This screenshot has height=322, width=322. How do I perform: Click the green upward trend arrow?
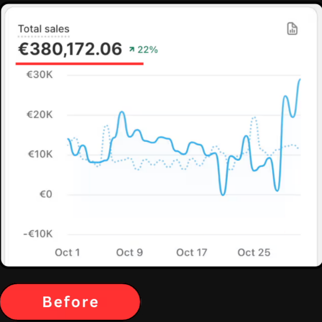pyautogui.click(x=132, y=49)
